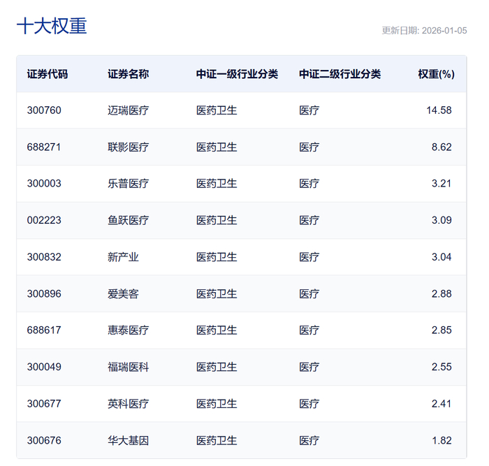Select the name 乐普医疗

[128, 184]
